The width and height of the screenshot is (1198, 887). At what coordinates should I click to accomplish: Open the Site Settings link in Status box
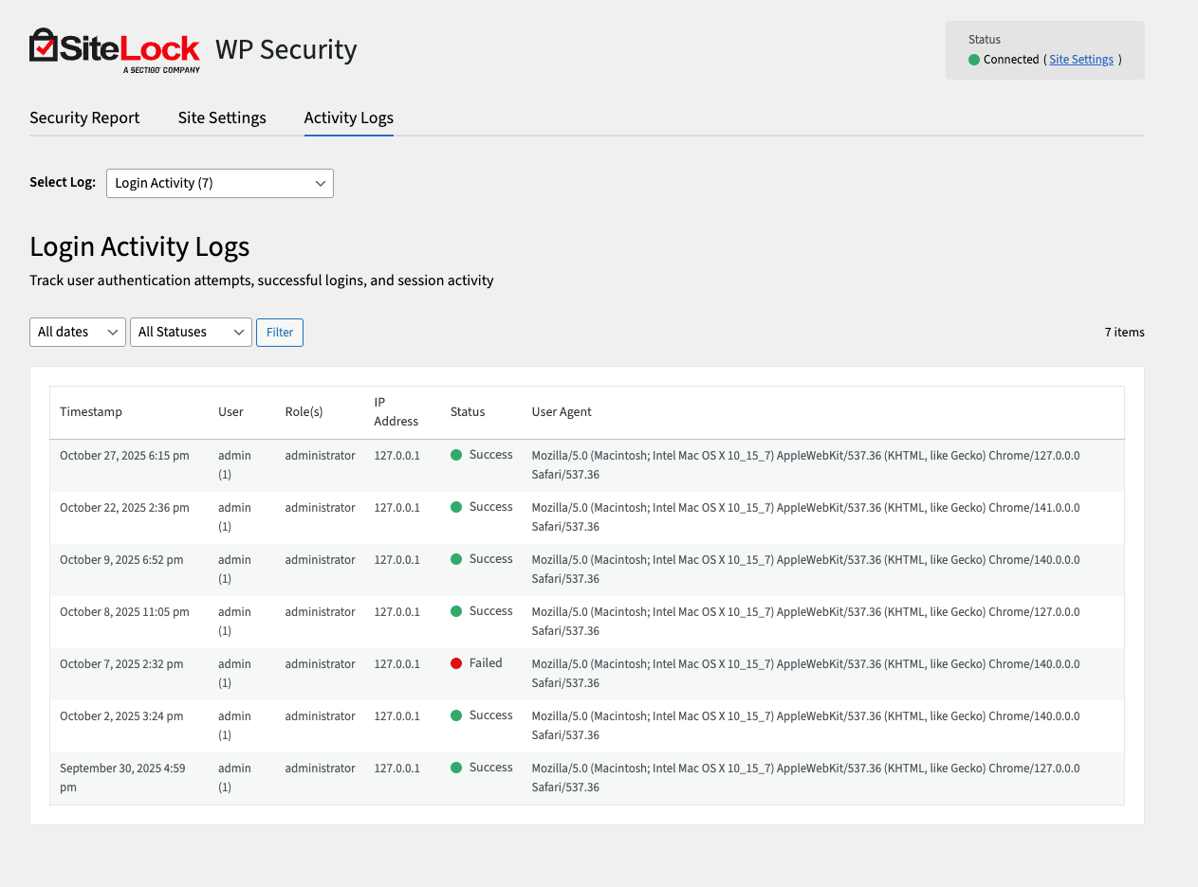click(1081, 59)
